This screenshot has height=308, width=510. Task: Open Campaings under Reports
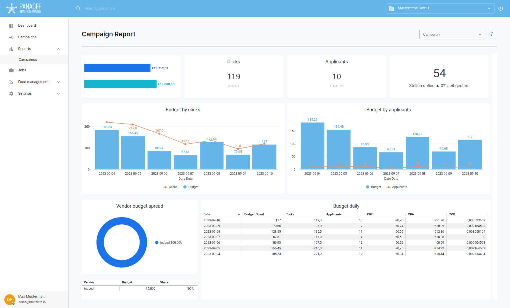[28, 60]
